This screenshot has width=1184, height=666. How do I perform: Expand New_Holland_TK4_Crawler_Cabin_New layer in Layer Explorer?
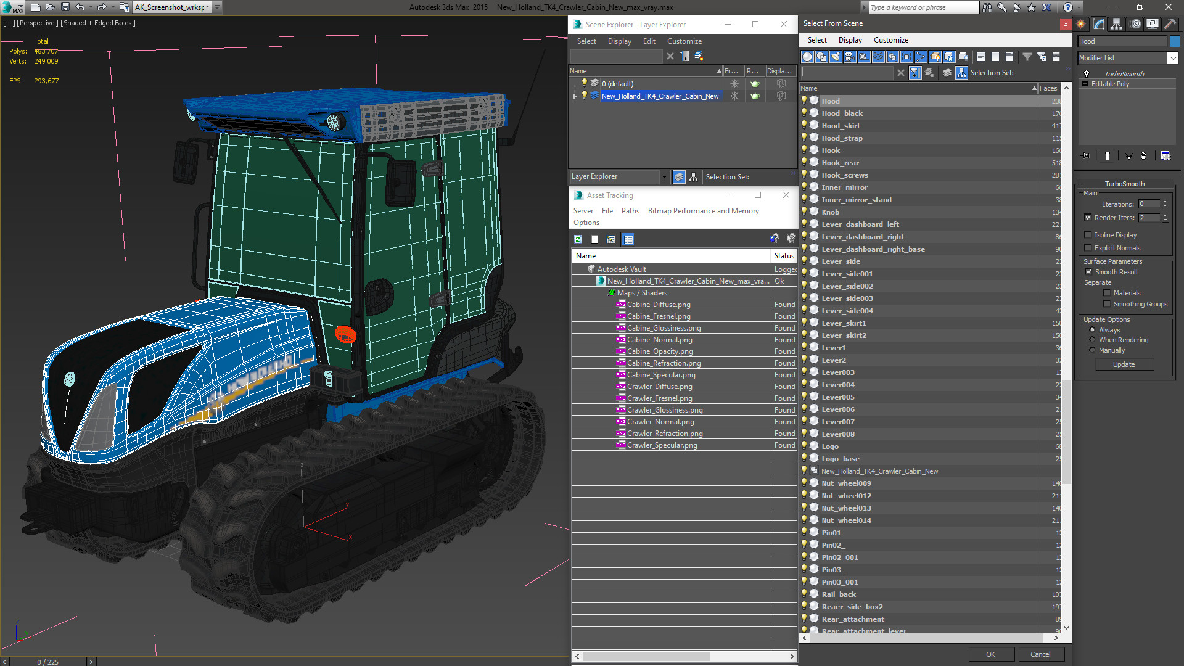[x=575, y=96]
